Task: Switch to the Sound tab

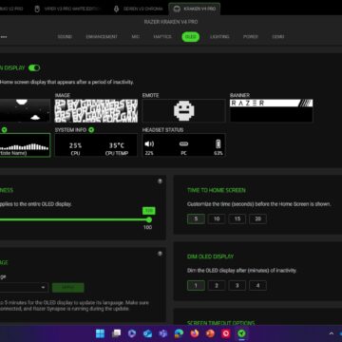Action: [x=65, y=37]
